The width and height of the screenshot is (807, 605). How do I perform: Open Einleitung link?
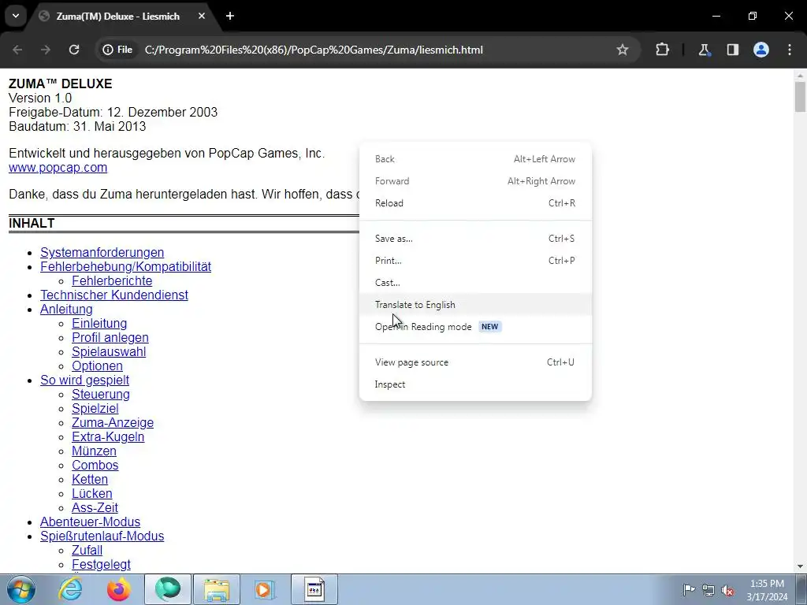(x=99, y=324)
